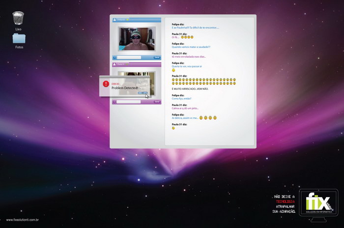Viewport: 344px width, 228px height.
Task: Click Send in Paula's purple chat panel
Action: [x=157, y=102]
